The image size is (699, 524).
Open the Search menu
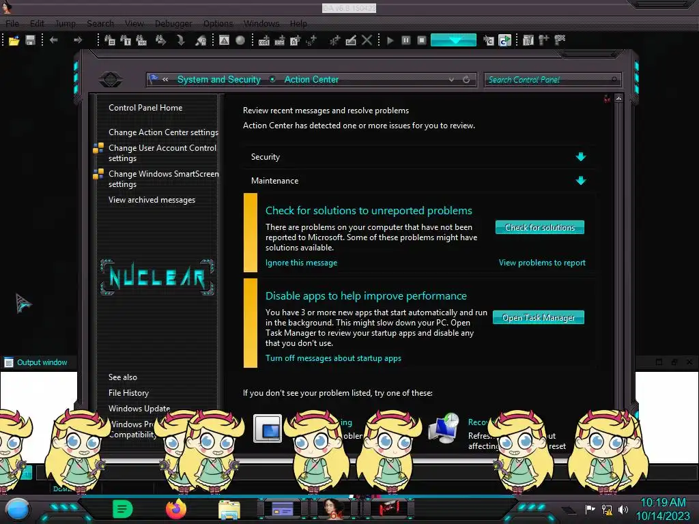[x=100, y=24]
